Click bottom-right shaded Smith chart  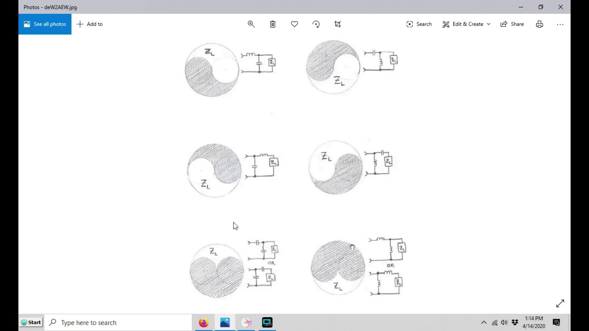click(338, 267)
